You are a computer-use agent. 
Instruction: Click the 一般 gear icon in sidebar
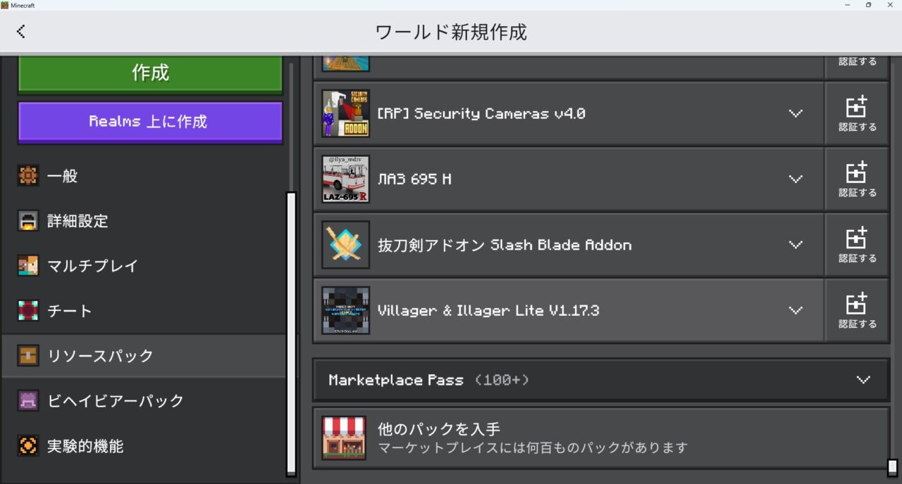[x=28, y=176]
